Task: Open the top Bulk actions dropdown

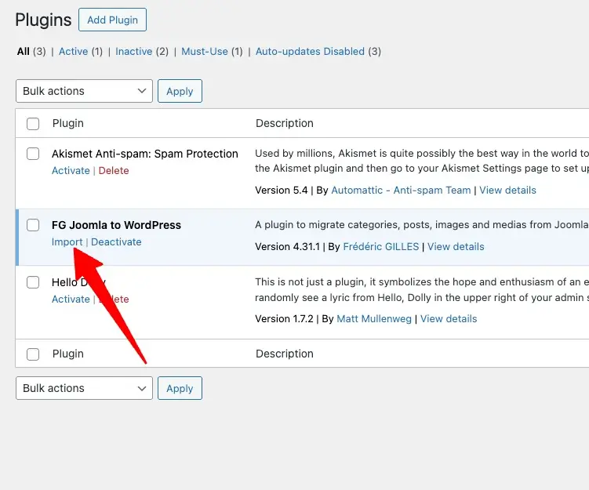Action: click(84, 91)
